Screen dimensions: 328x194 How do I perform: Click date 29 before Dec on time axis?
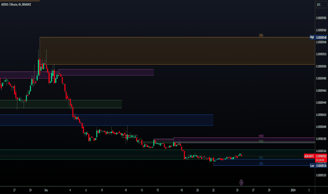[x=30, y=190]
